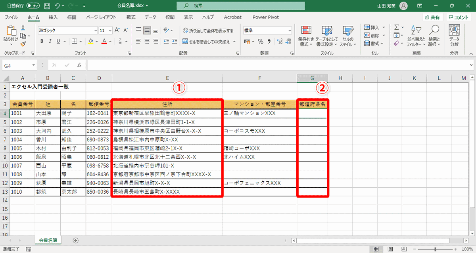Open Cell Styles (セルのスタイル)
Viewport: 476px width, 253px height.
coord(348,36)
